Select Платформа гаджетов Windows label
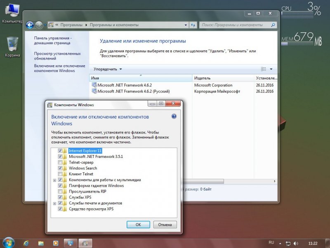Viewport: 330px width, 248px height. point(96,186)
